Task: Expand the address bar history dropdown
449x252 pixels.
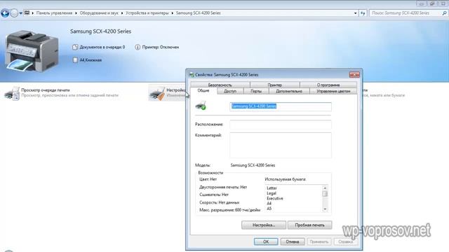Action: tap(356, 13)
